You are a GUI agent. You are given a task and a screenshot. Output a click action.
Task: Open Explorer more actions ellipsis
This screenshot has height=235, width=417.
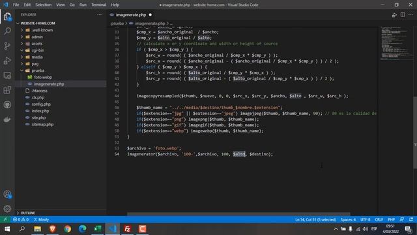coord(100,14)
